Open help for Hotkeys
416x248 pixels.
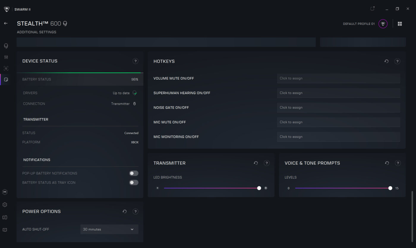397,61
